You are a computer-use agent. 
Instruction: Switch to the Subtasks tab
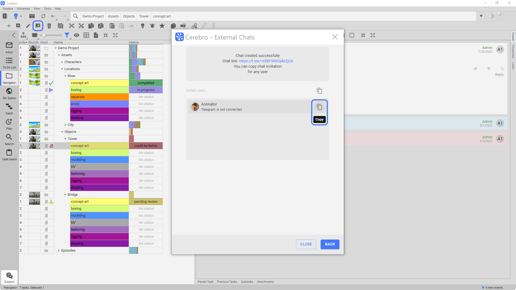point(247,282)
